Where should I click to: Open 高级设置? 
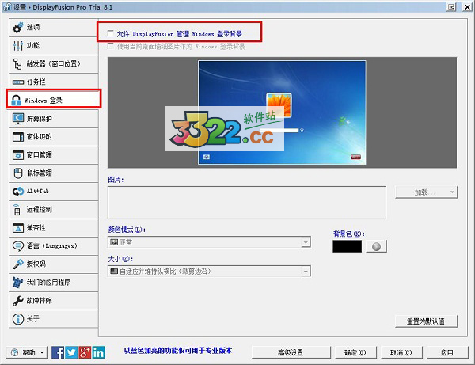pos(291,352)
